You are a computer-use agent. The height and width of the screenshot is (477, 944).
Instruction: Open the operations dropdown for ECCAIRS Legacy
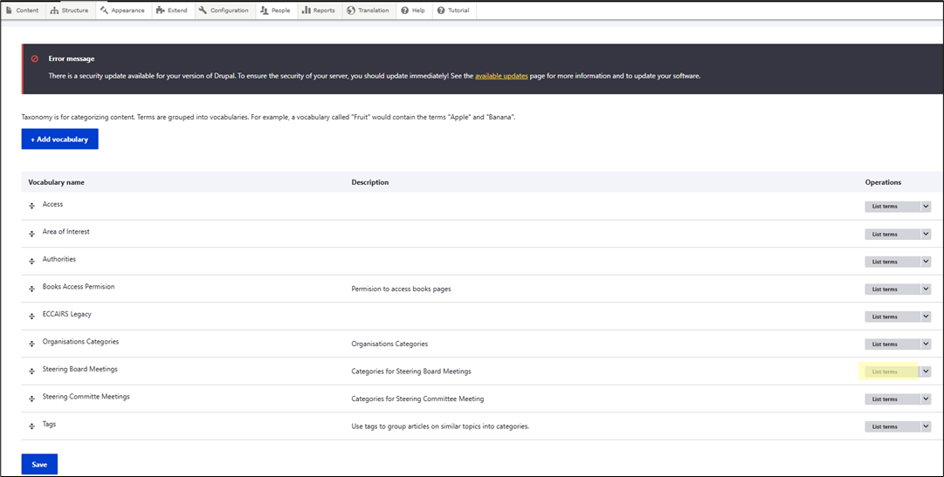[926, 317]
